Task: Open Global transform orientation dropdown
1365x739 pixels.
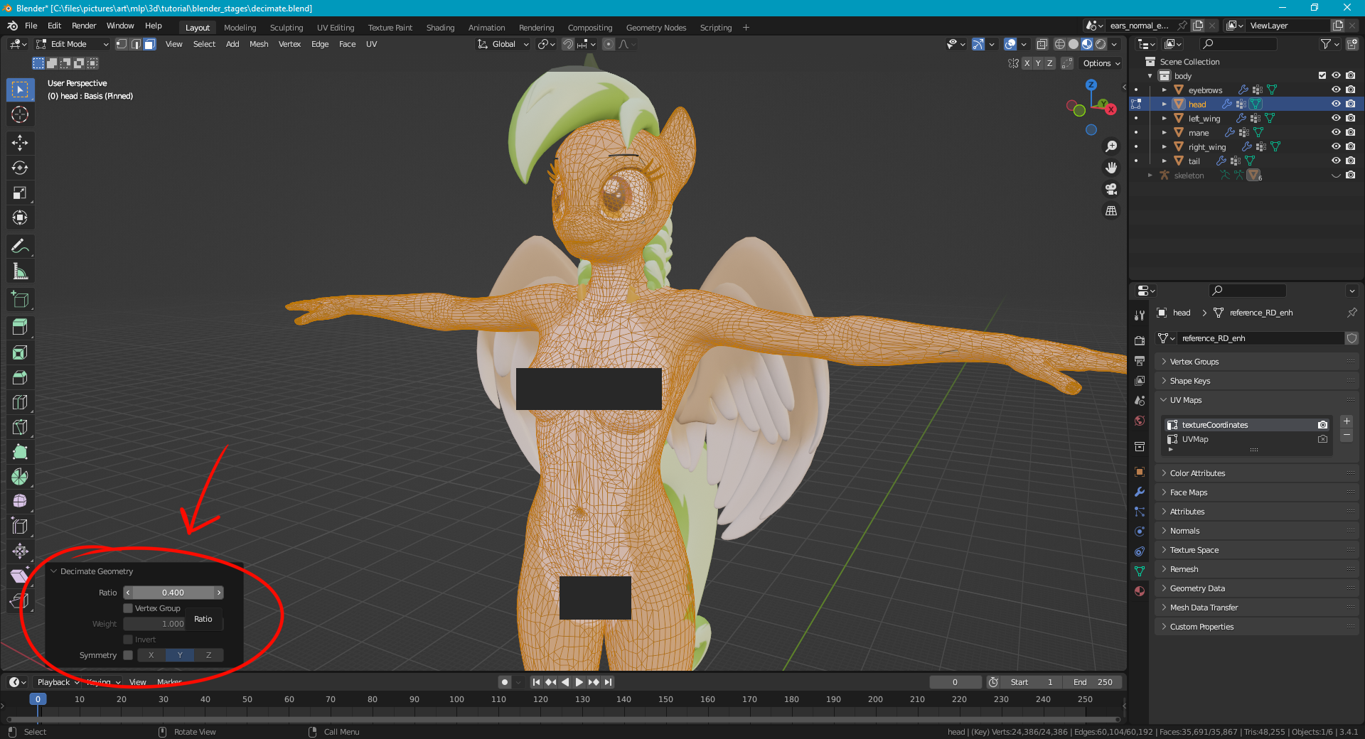Action: click(x=503, y=44)
